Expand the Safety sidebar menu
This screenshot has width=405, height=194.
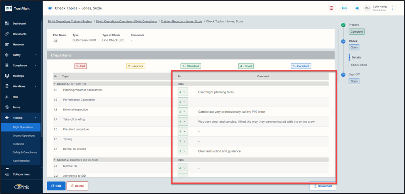[36, 55]
